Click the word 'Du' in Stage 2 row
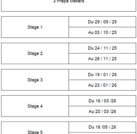Viewport: 137px width, 134px height. coord(91,48)
